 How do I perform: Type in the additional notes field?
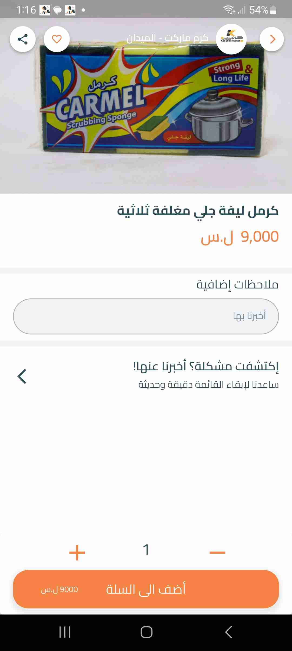(x=146, y=316)
